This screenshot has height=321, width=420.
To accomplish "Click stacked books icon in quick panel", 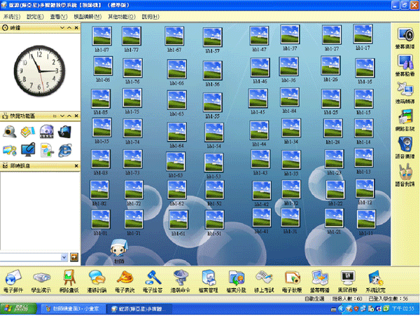I will 28,131.
